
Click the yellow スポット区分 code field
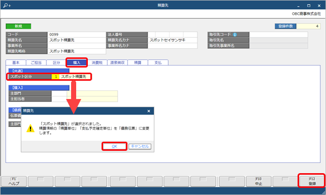[55, 77]
